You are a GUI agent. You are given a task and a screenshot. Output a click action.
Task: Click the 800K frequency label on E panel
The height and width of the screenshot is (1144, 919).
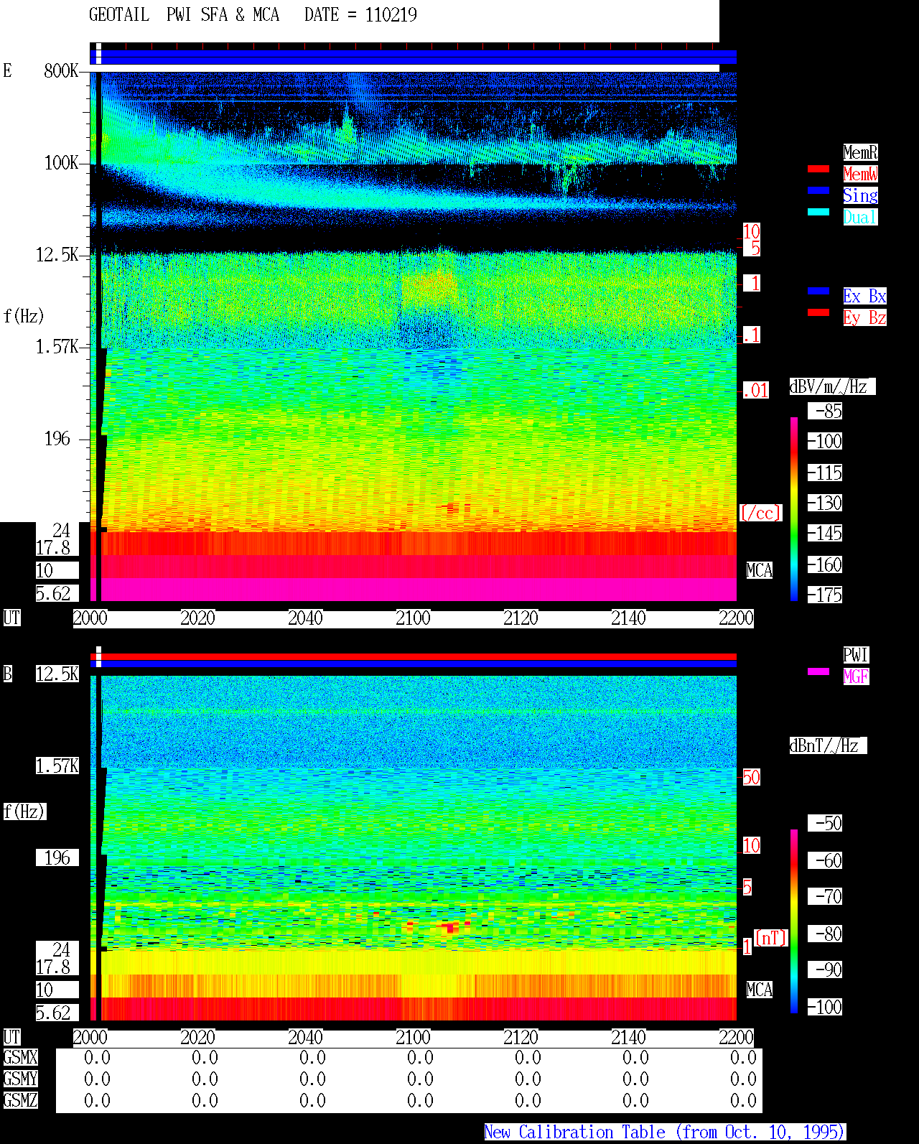(x=62, y=70)
